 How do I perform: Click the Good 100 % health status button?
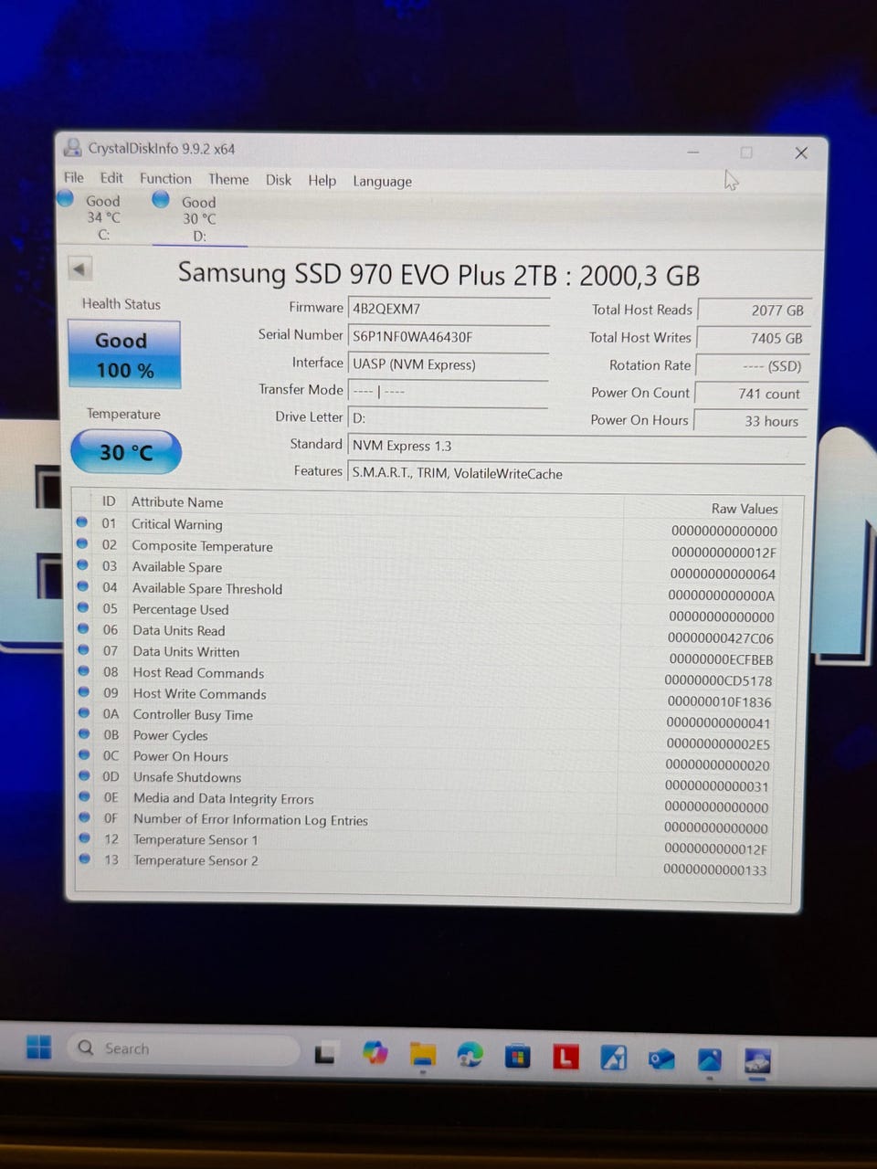[124, 354]
